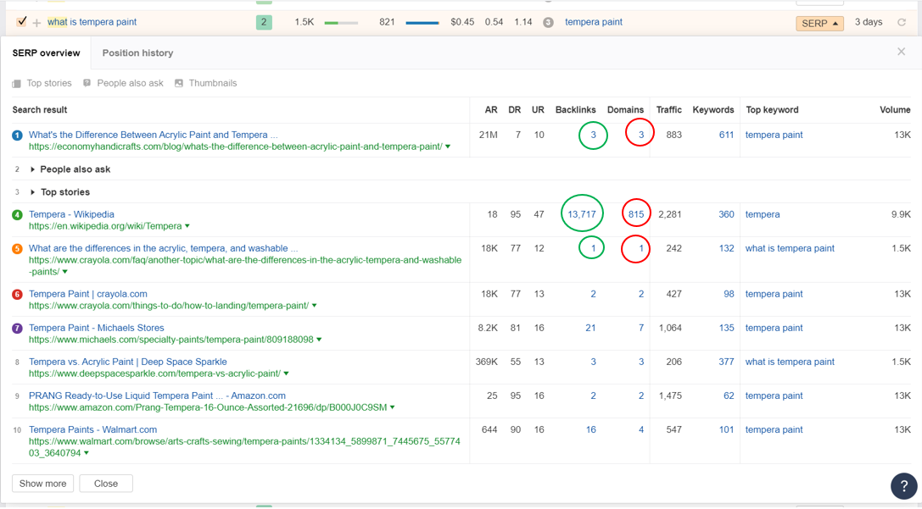Open 'Tempera vs. Acrylic Paint | Deep Space Sparkle'

point(127,362)
